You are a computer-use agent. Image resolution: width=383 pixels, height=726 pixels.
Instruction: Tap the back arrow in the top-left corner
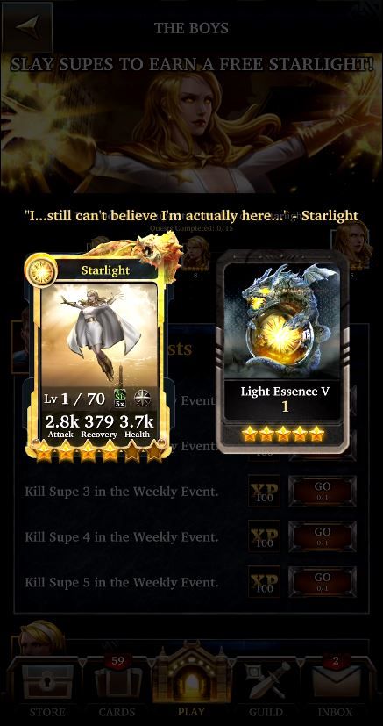(x=27, y=27)
